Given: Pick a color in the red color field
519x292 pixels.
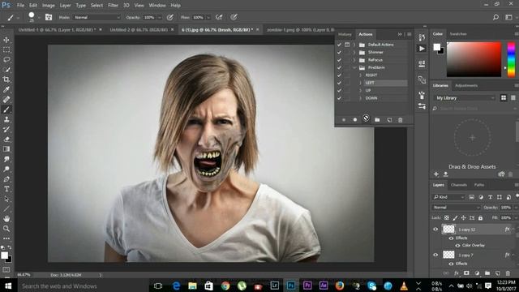Looking at the screenshot, I should 474,59.
